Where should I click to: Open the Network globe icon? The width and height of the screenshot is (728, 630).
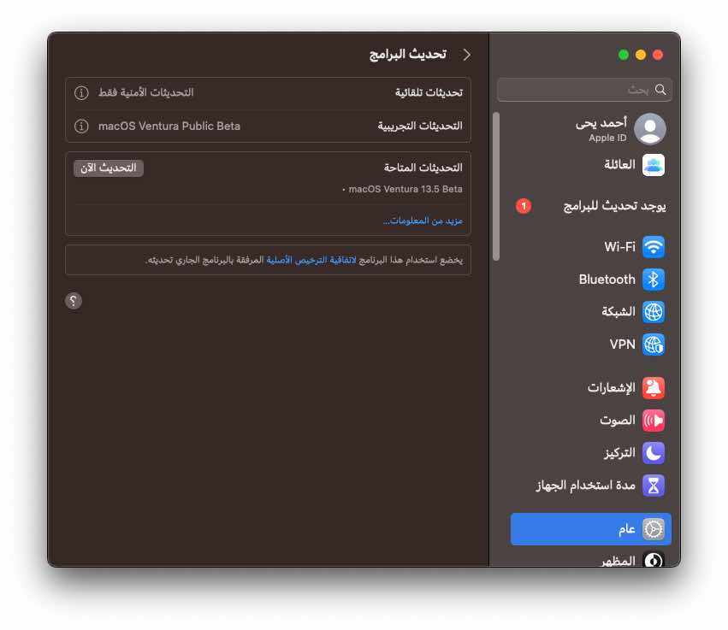tap(653, 312)
